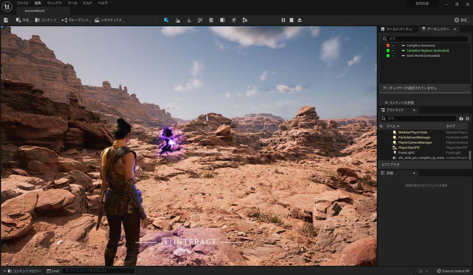Sort Outliner by ラベル column
Screen dimensions: 473x275
click(393, 126)
